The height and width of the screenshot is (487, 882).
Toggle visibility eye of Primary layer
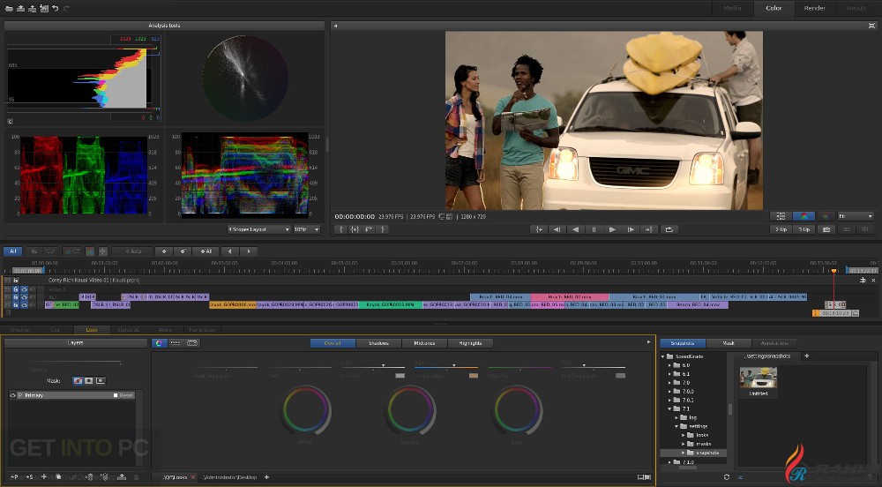click(x=13, y=395)
